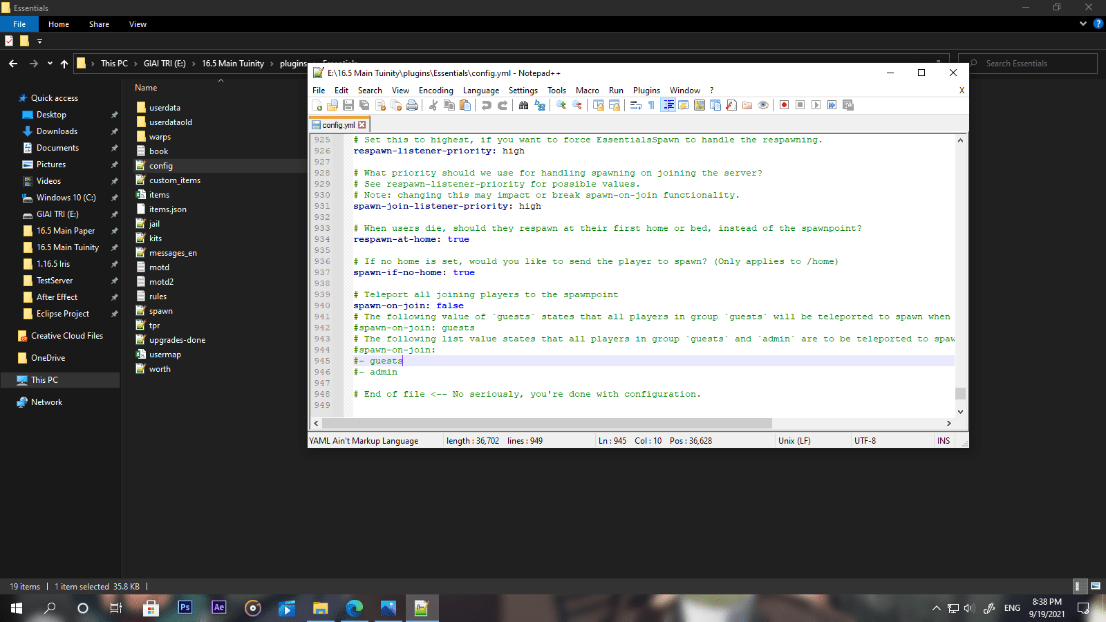This screenshot has width=1106, height=622.
Task: Click the New file icon in toolbar
Action: point(317,105)
